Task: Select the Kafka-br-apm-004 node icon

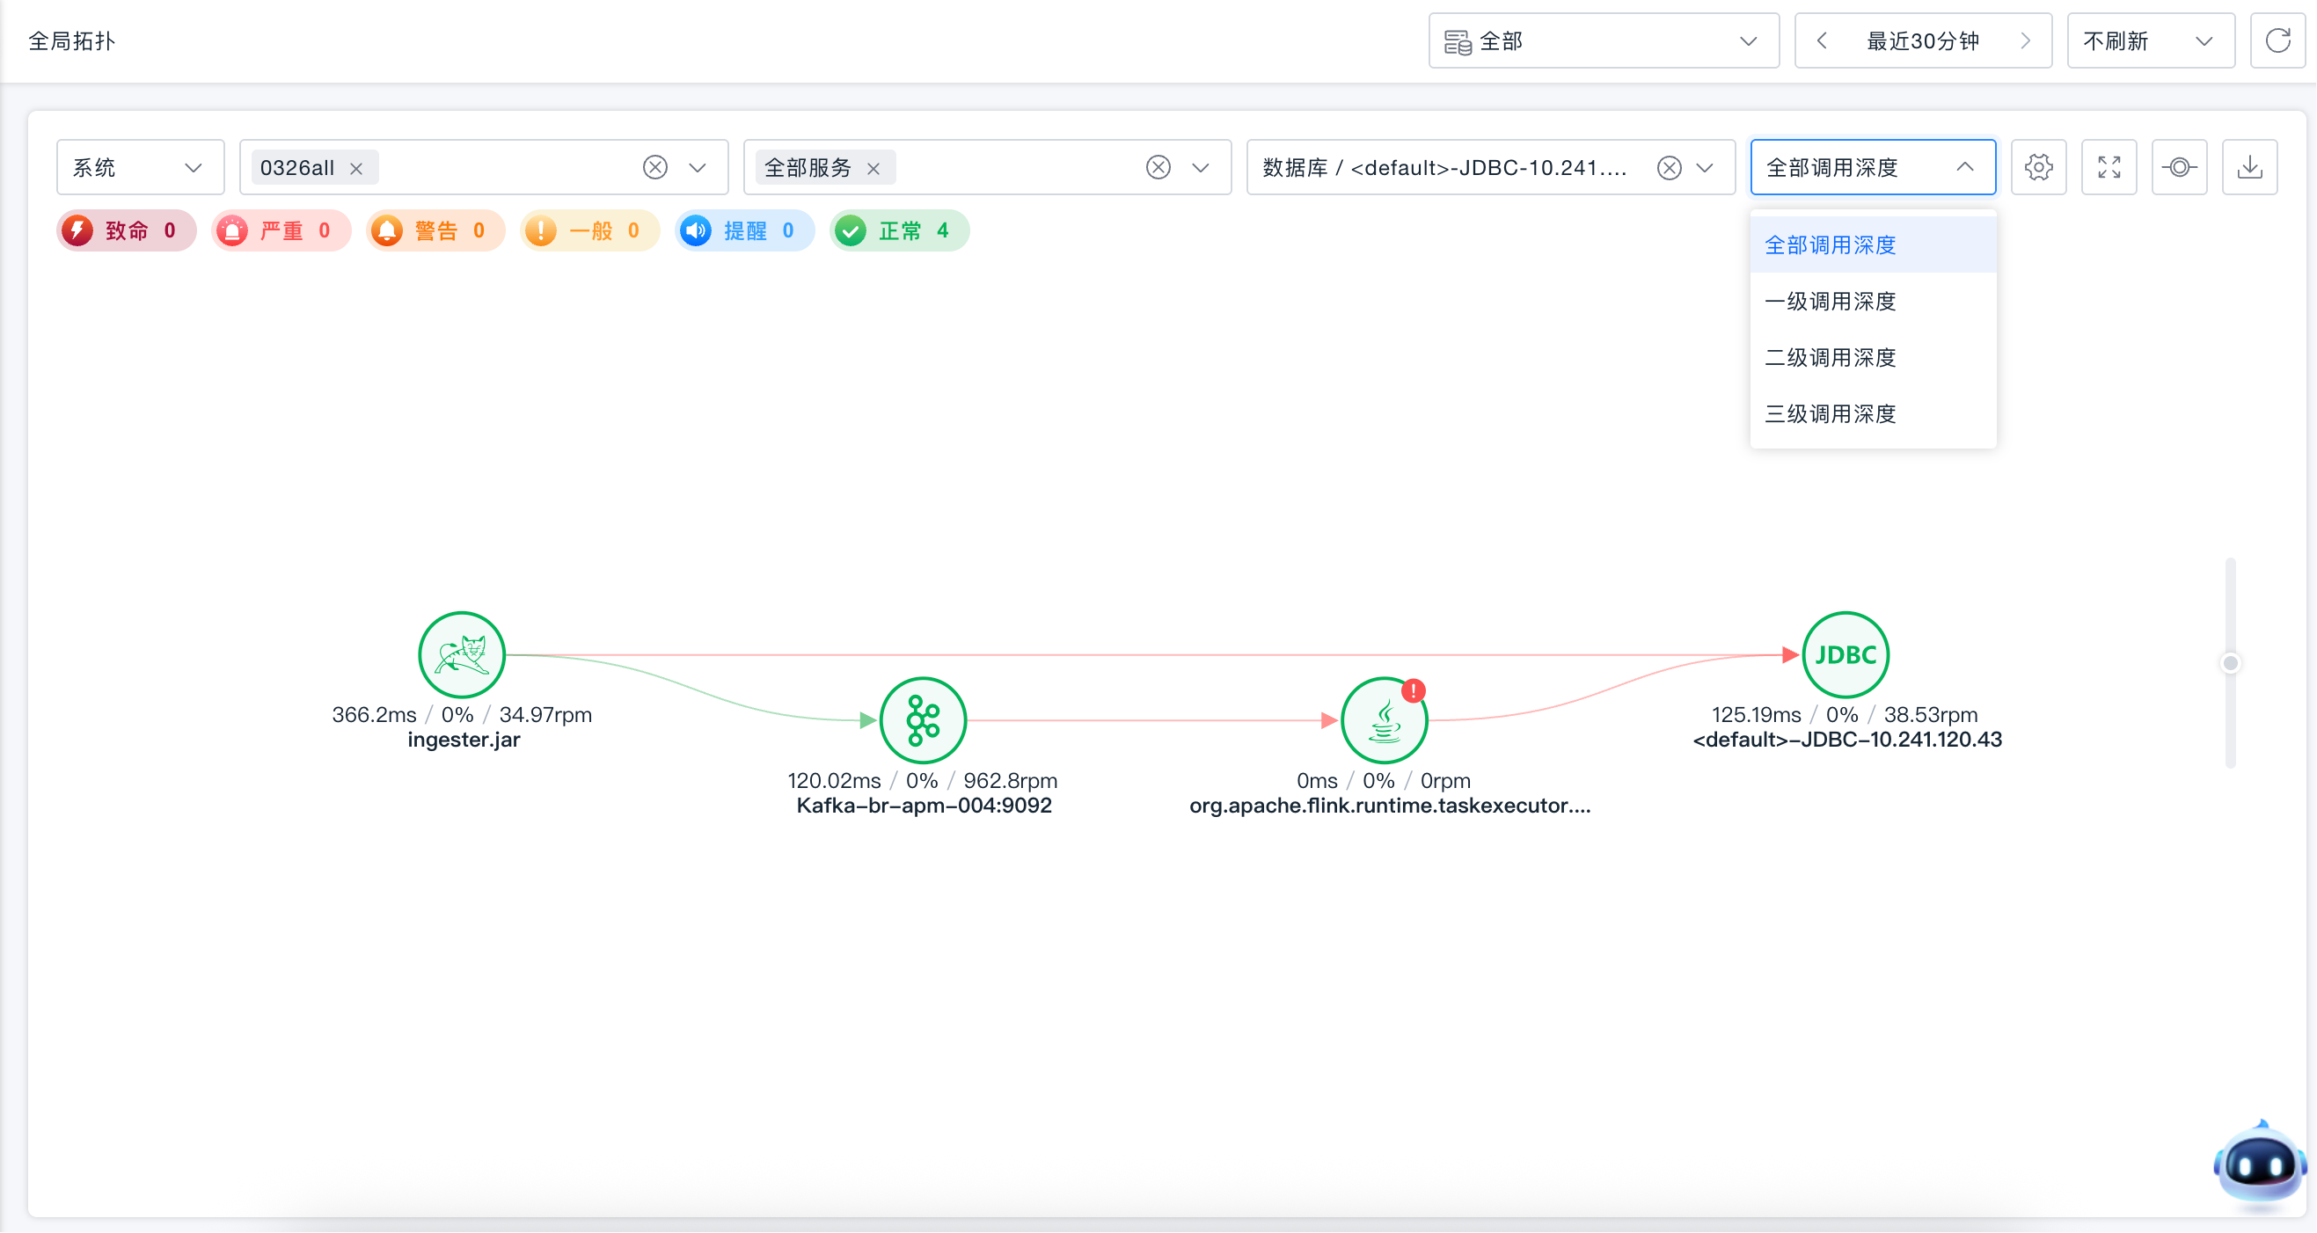Action: pos(923,721)
